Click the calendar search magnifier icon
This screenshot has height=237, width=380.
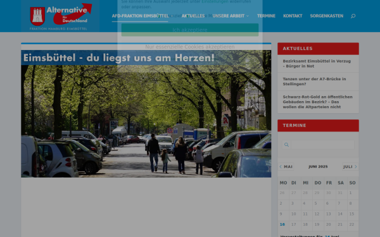click(x=286, y=145)
